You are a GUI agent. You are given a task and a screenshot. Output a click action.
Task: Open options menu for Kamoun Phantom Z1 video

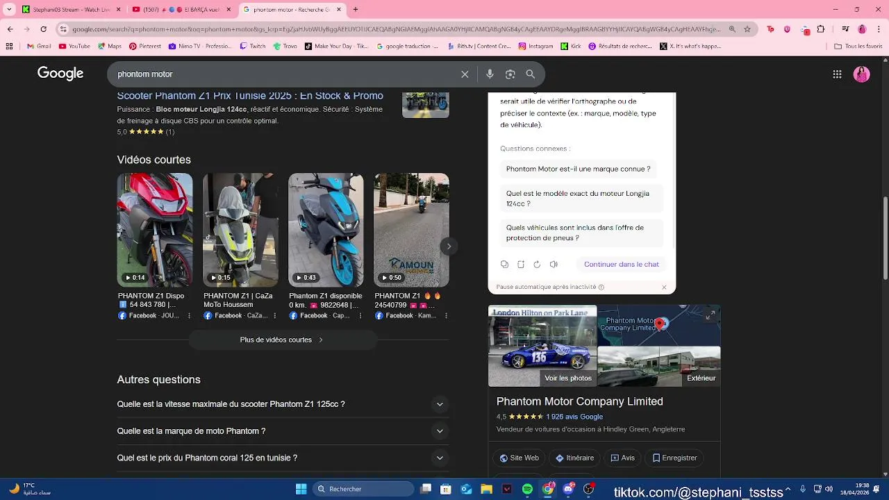pyautogui.click(x=445, y=315)
